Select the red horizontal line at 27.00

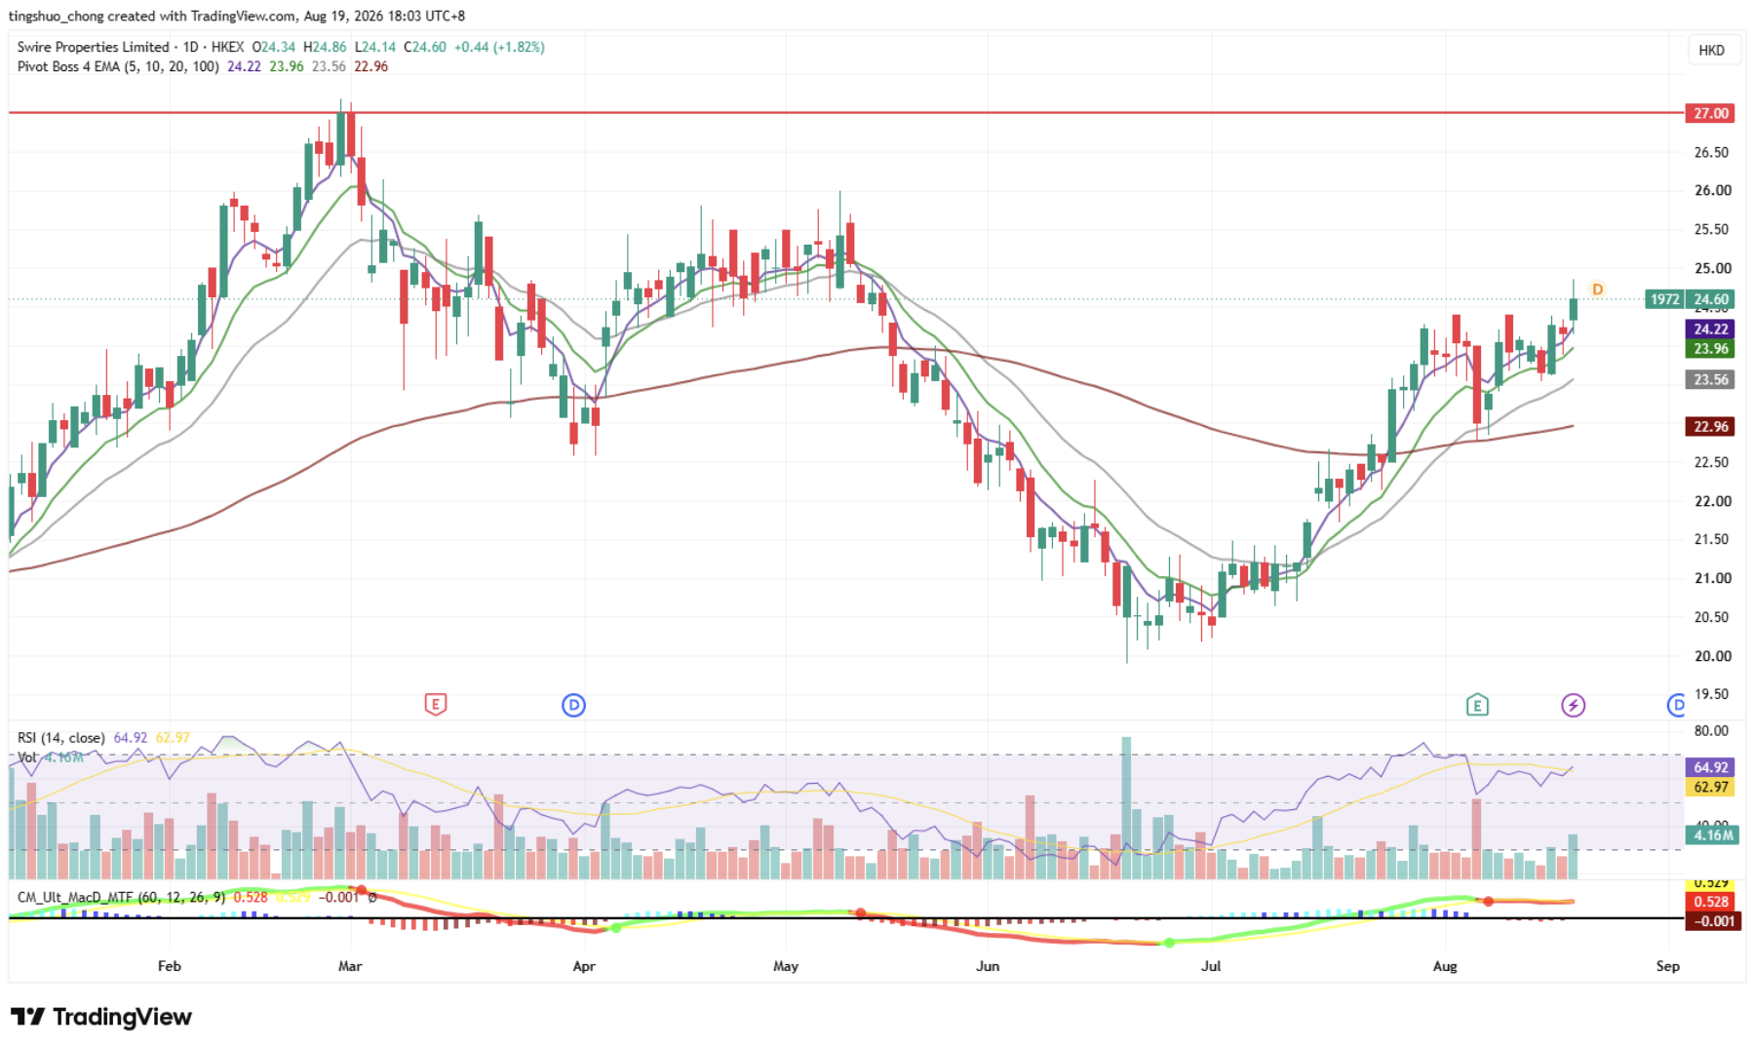coord(846,113)
